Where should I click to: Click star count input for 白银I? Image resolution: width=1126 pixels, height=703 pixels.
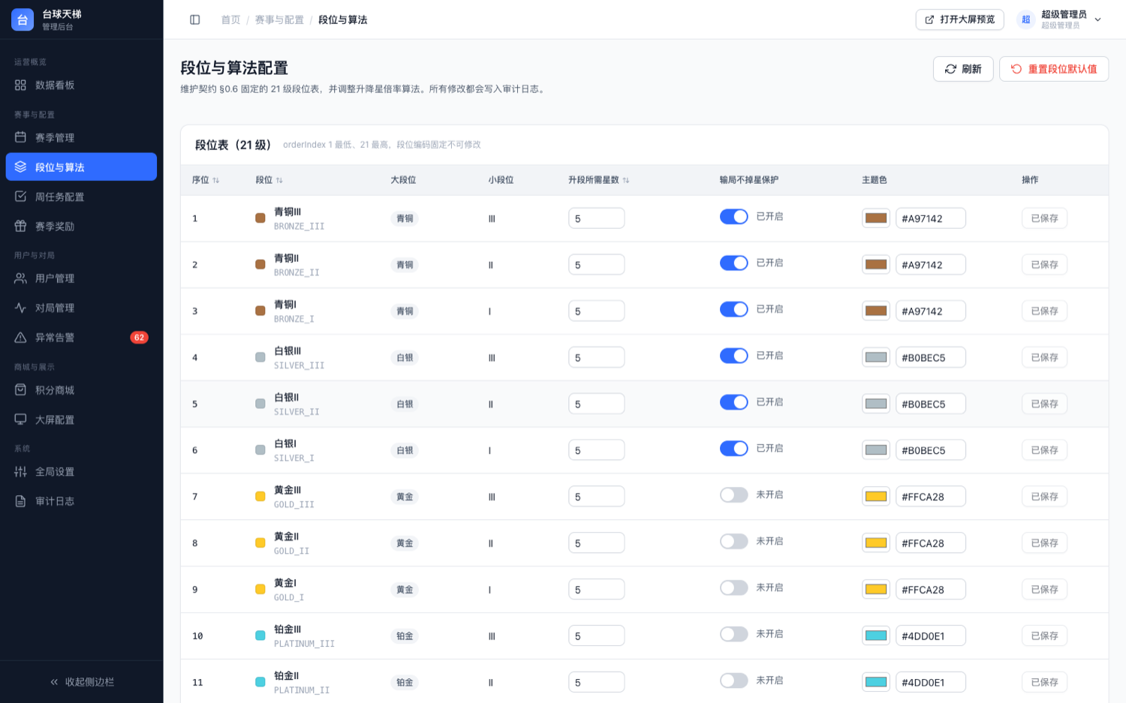click(597, 450)
